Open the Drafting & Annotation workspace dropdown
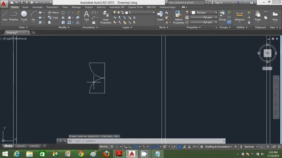 tap(219, 147)
